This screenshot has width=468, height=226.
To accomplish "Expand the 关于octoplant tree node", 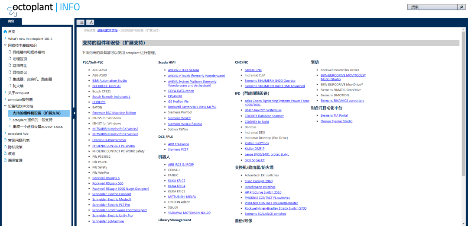I will (5, 93).
